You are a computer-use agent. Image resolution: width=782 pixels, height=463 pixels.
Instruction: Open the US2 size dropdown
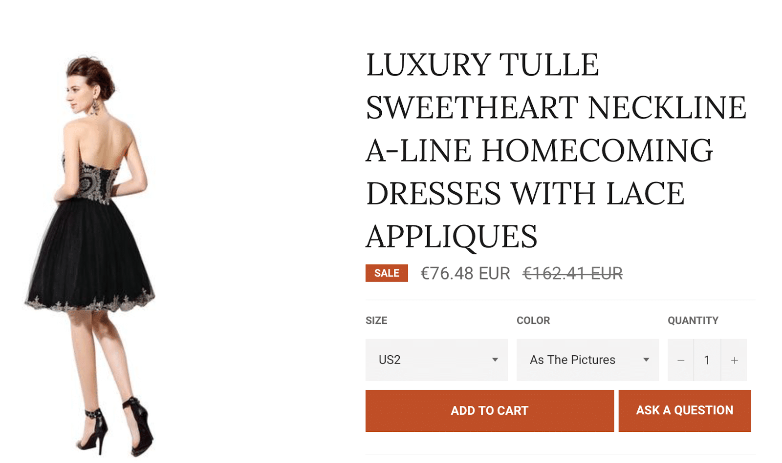click(436, 360)
